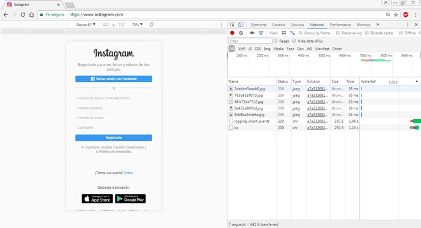Toggle the device toolbar mode

(x=241, y=25)
